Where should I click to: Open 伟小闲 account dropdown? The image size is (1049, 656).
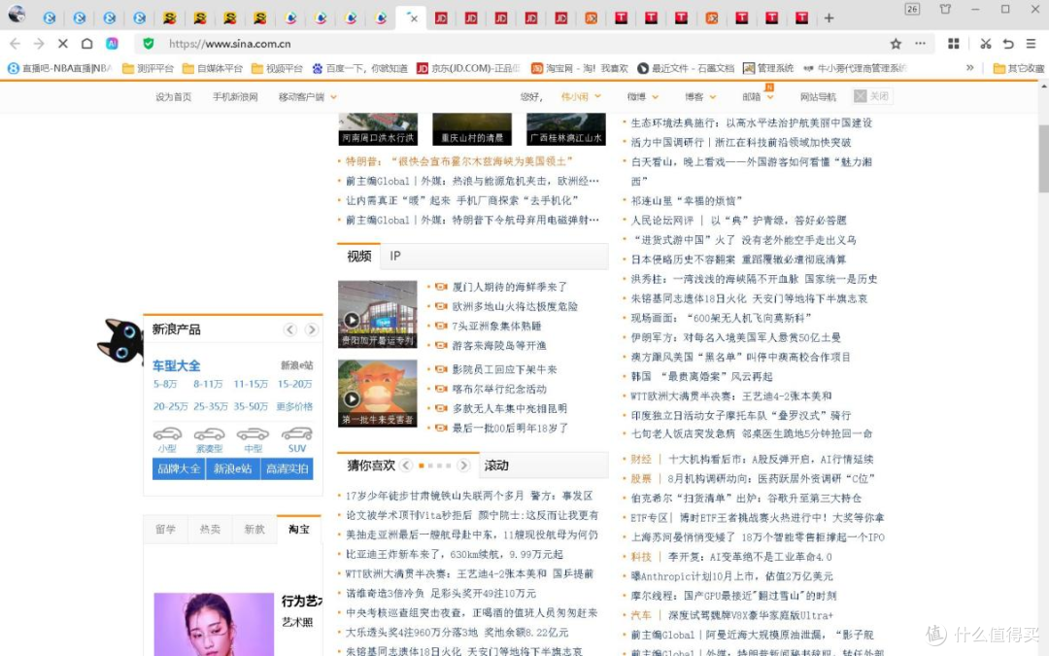click(x=581, y=97)
